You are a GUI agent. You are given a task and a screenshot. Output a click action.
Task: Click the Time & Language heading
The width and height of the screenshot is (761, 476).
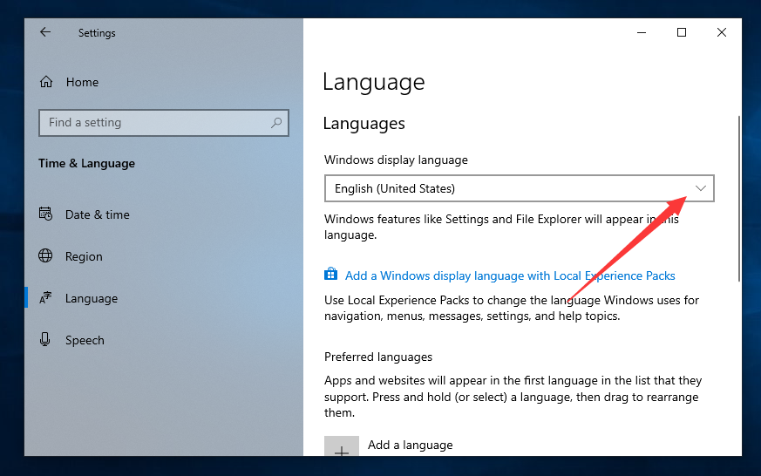pos(87,164)
